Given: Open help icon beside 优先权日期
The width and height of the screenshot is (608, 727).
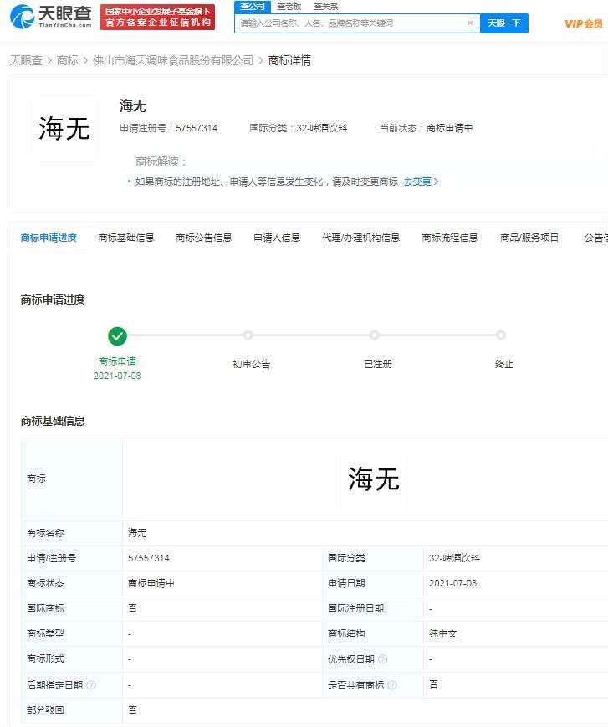Looking at the screenshot, I should click(383, 659).
